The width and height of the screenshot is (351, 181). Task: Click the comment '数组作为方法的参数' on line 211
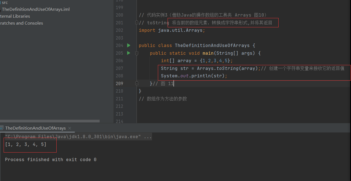(167, 99)
